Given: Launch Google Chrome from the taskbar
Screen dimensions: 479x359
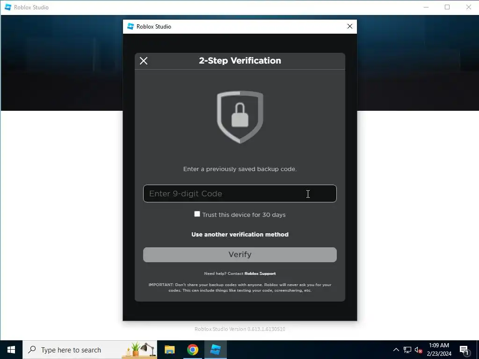Looking at the screenshot, I should coord(192,350).
